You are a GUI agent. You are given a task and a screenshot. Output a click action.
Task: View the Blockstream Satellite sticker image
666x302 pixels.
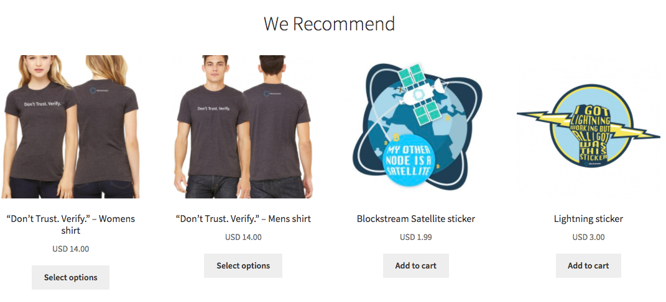point(416,127)
